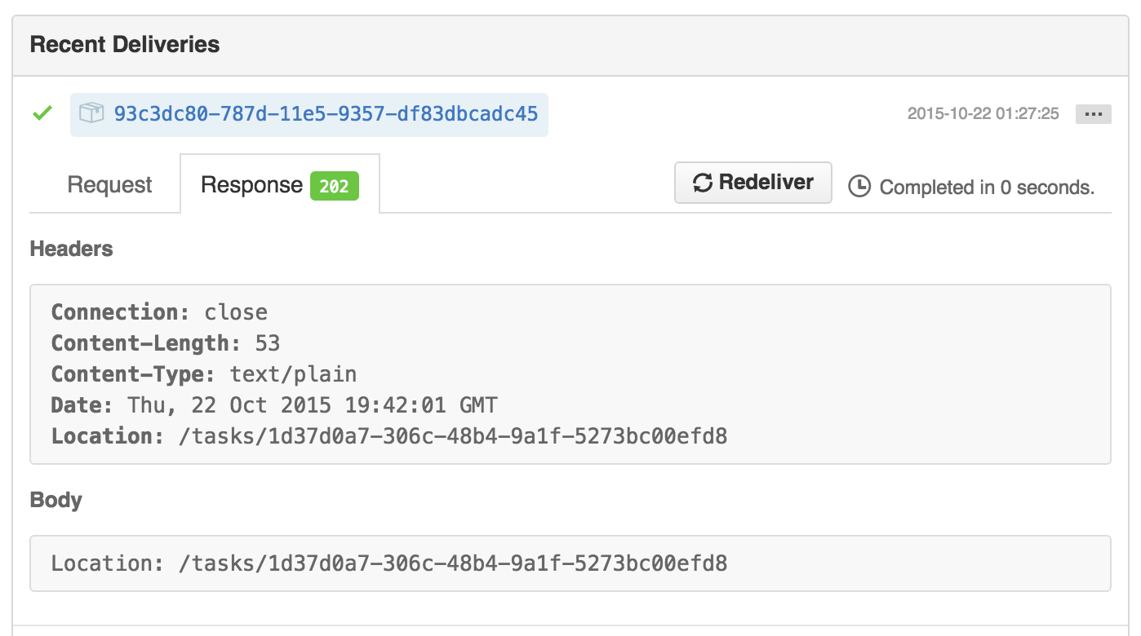Click the Redeliver button
Viewport: 1141px width, 636px height.
[753, 183]
